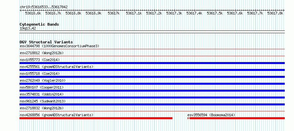This screenshot has width=294, height=131.
Task: Click the blue bar under nsv1055773
Action: point(152,63)
